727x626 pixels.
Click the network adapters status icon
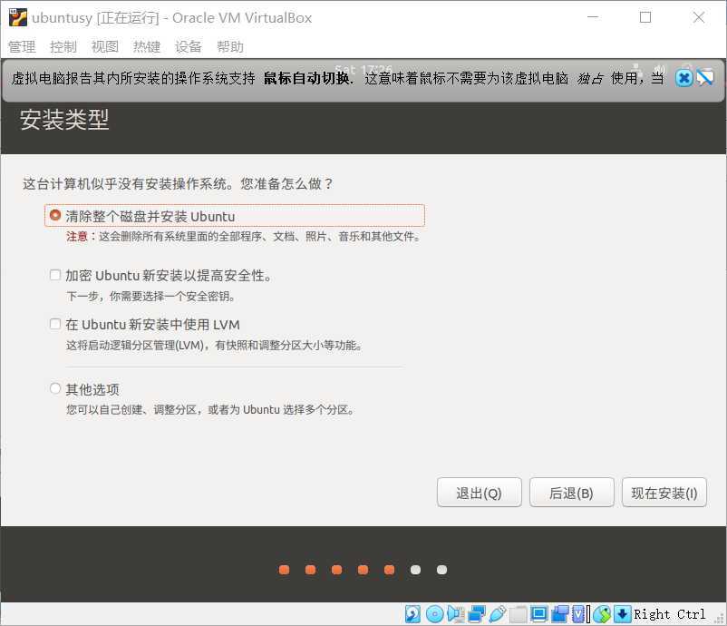pyautogui.click(x=476, y=614)
